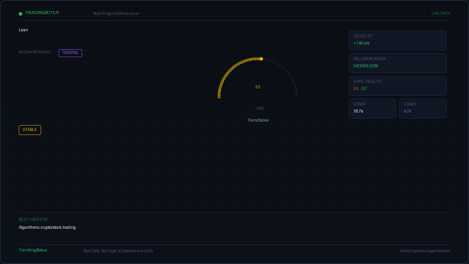This screenshot has width=469, height=264.
Task: Open the trendingbots.ai/agents/lean URL link
Action: 425,251
